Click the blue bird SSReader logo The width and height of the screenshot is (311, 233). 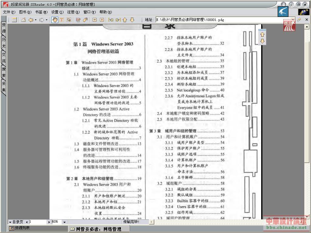(x=283, y=11)
